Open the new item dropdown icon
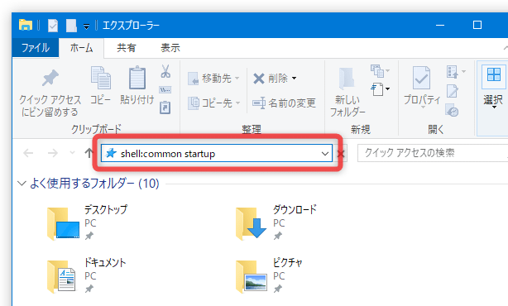Viewport: 508px width, 306px height. coord(380,71)
